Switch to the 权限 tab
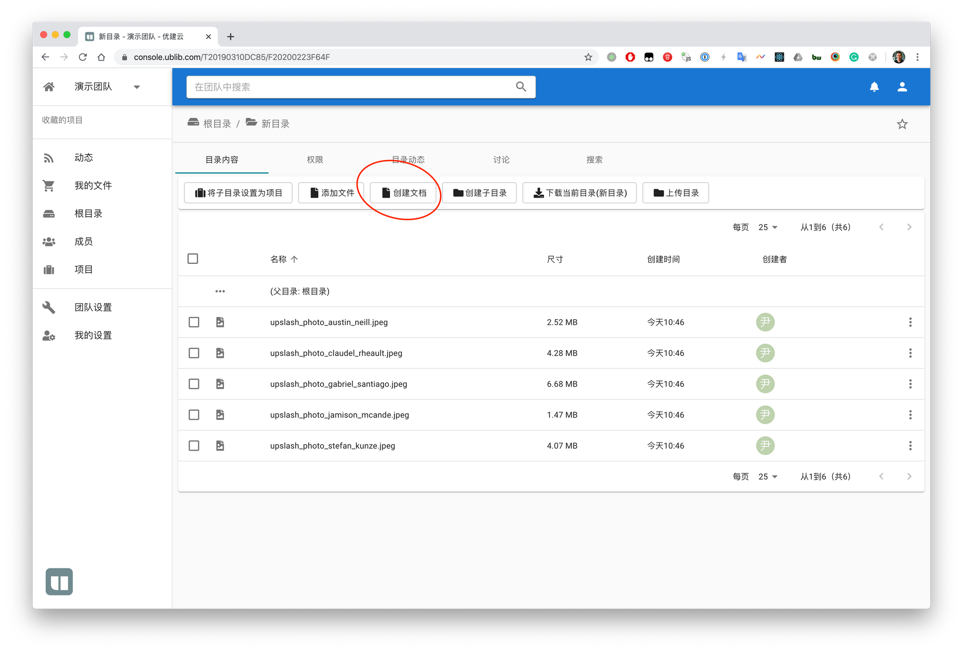The image size is (963, 652). pos(315,160)
